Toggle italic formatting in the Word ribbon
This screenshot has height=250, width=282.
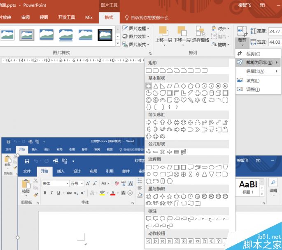pyautogui.click(x=51, y=193)
